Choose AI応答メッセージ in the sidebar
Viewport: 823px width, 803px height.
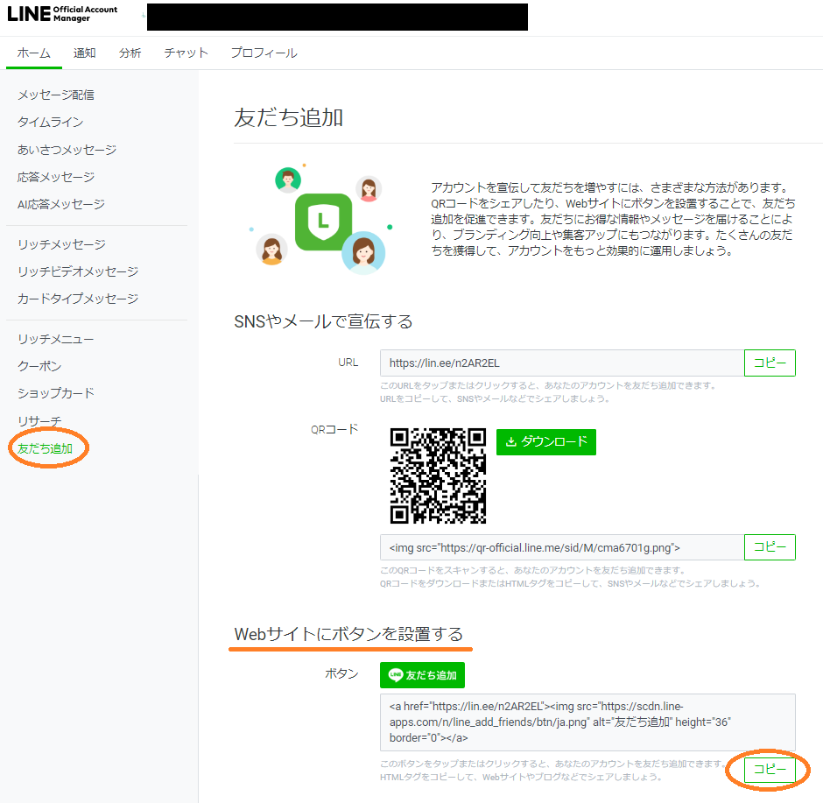click(x=61, y=205)
